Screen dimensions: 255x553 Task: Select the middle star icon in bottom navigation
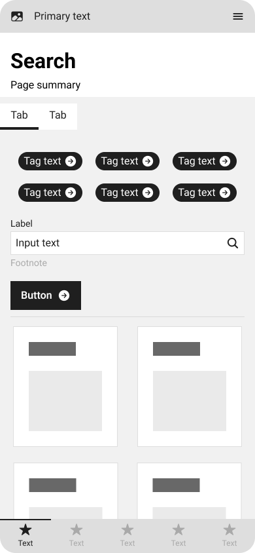[127, 529]
